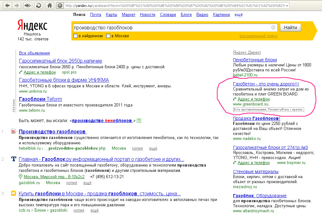Open the 'Газобетон - это очень дорого!!!' ad
This screenshot has height=216, width=322.
click(266, 84)
